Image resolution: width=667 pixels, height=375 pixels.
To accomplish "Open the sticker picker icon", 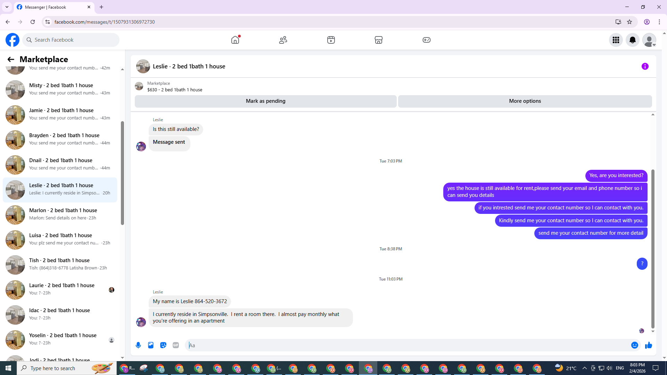I will click(163, 345).
